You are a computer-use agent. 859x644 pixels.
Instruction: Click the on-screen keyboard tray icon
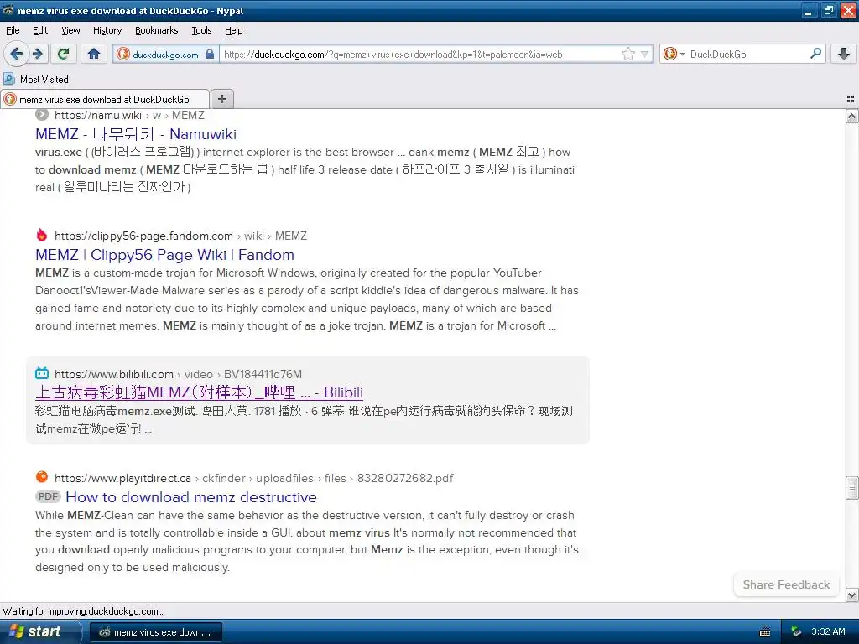coord(765,632)
